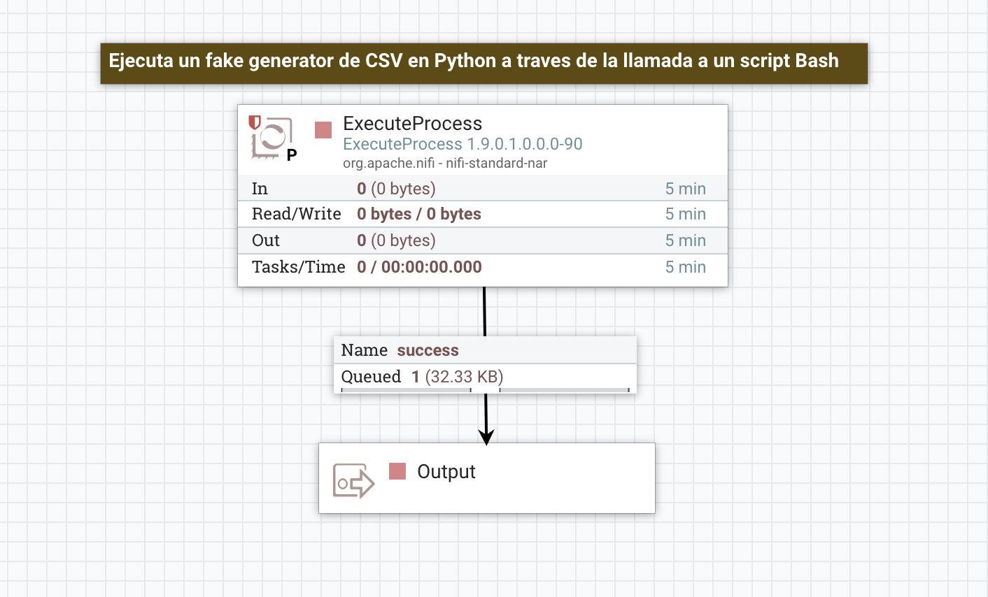Click the Read/Write 0 bytes statistics row
The image size is (988, 597).
483,214
